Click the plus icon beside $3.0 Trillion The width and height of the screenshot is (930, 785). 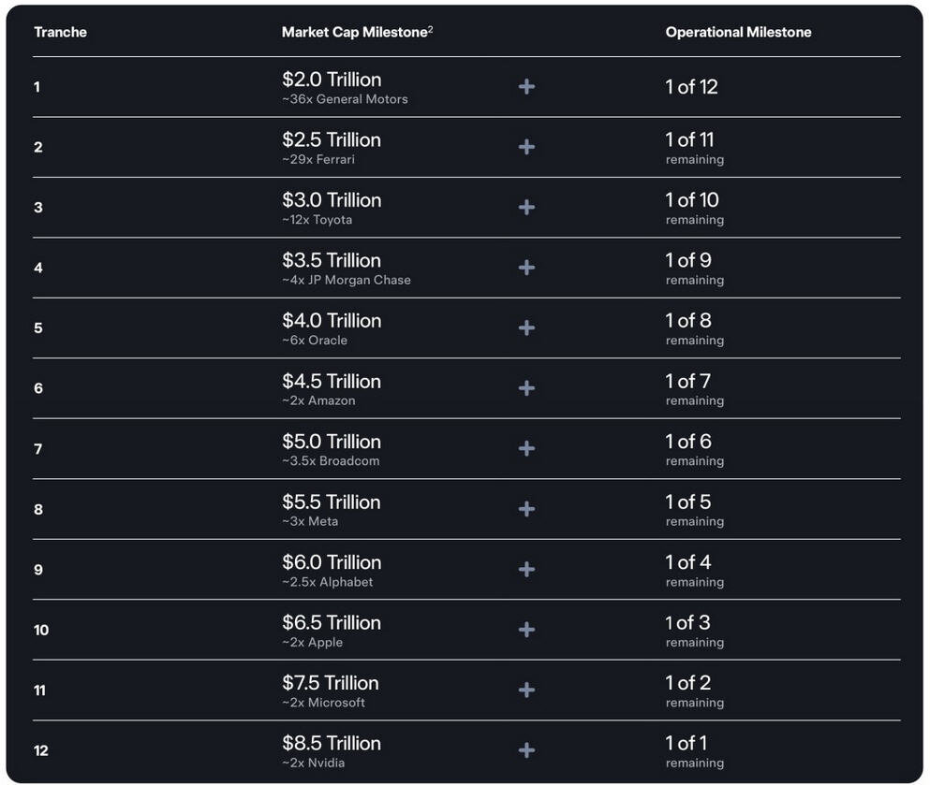click(x=526, y=207)
